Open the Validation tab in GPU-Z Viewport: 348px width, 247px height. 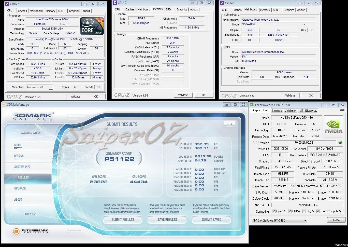coord(291,111)
